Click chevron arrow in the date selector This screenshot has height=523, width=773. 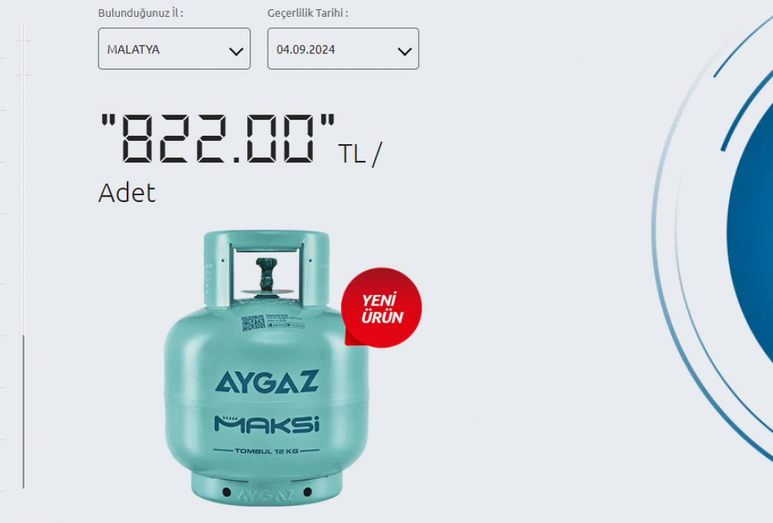[404, 51]
